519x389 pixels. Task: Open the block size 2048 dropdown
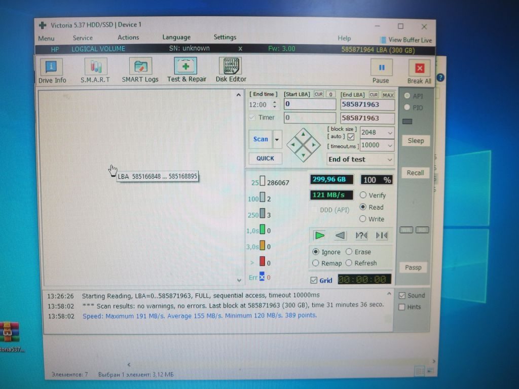coord(390,133)
